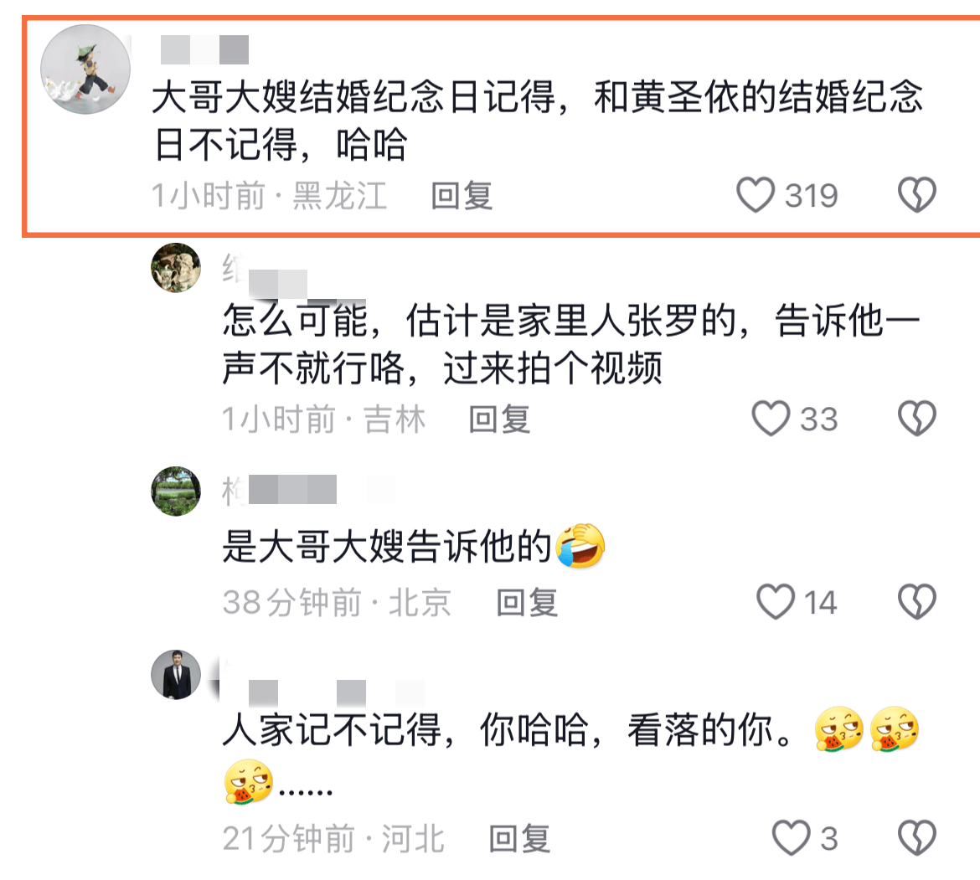Like the 吉林 reply with 33 likes
980x880 pixels.
771,419
